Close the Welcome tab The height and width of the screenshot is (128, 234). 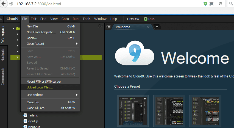[148, 27]
